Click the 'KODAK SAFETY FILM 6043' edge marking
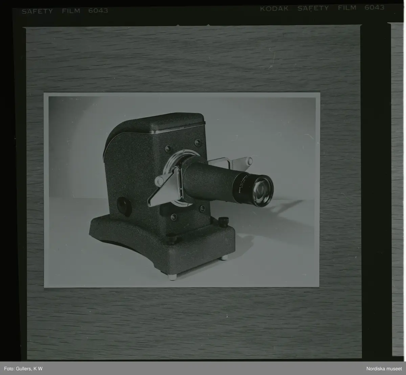 click(322, 8)
